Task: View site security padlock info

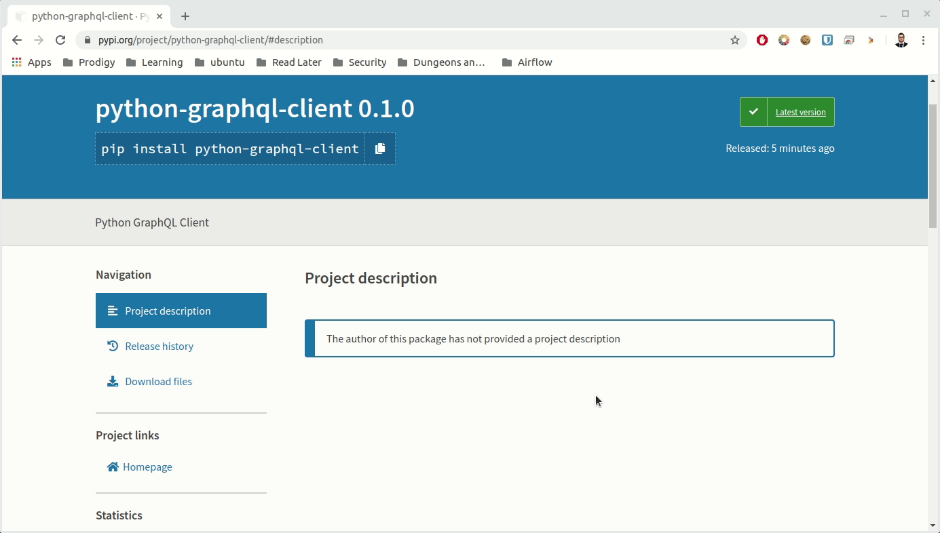Action: click(87, 40)
